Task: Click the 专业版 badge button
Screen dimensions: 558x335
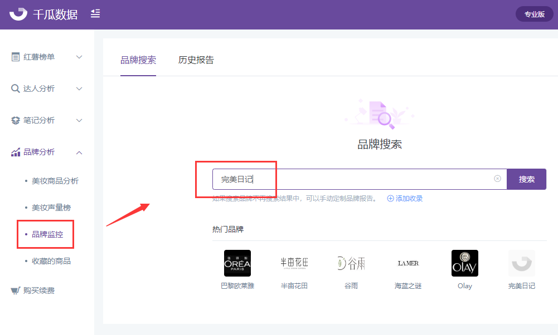Action: coord(535,14)
